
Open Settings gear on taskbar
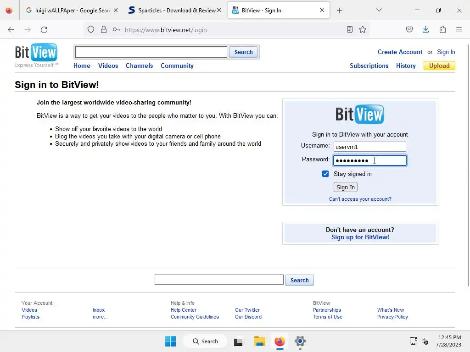[x=300, y=341]
